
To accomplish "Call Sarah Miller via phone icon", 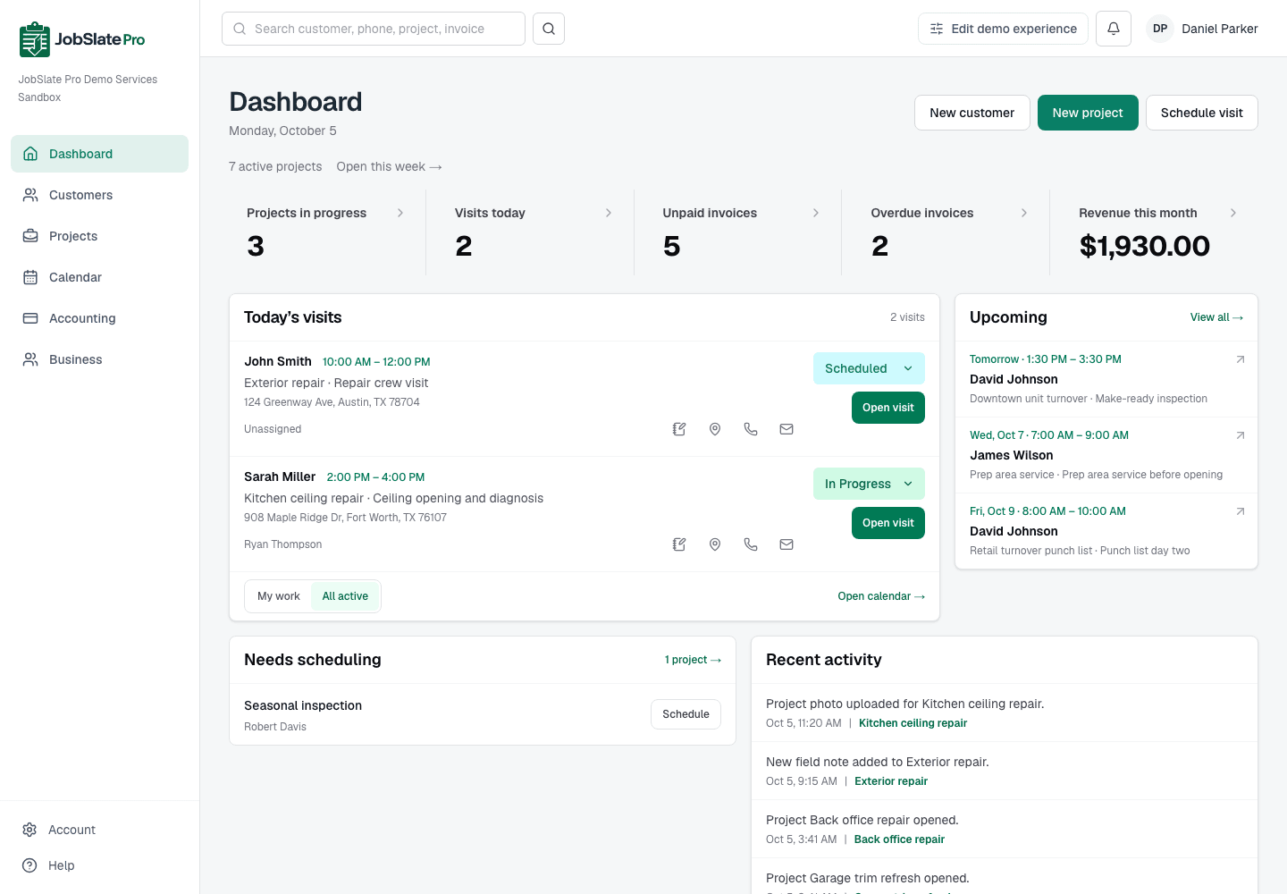I will click(x=751, y=544).
